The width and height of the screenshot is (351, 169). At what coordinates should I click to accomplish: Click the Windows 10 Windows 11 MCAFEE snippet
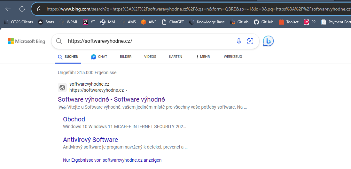point(124,127)
